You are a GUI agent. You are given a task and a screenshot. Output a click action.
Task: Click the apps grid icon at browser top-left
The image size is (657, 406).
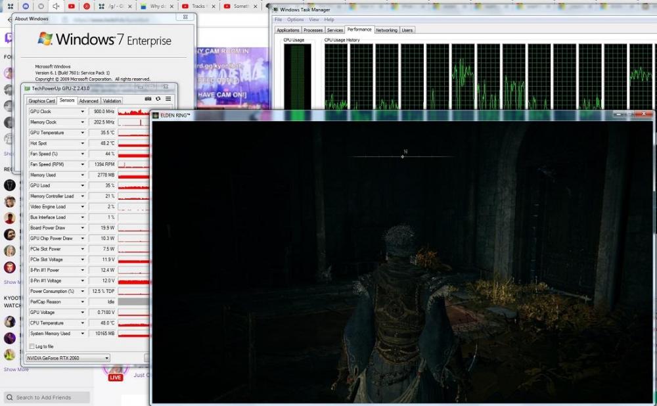coord(10,6)
